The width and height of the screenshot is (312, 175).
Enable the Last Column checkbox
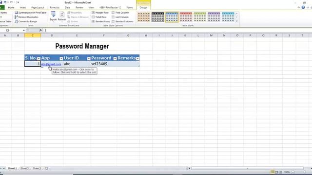113,17
